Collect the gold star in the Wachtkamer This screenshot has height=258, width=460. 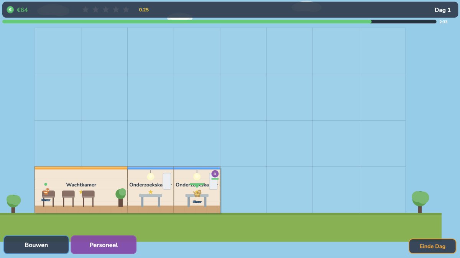pyautogui.click(x=81, y=192)
